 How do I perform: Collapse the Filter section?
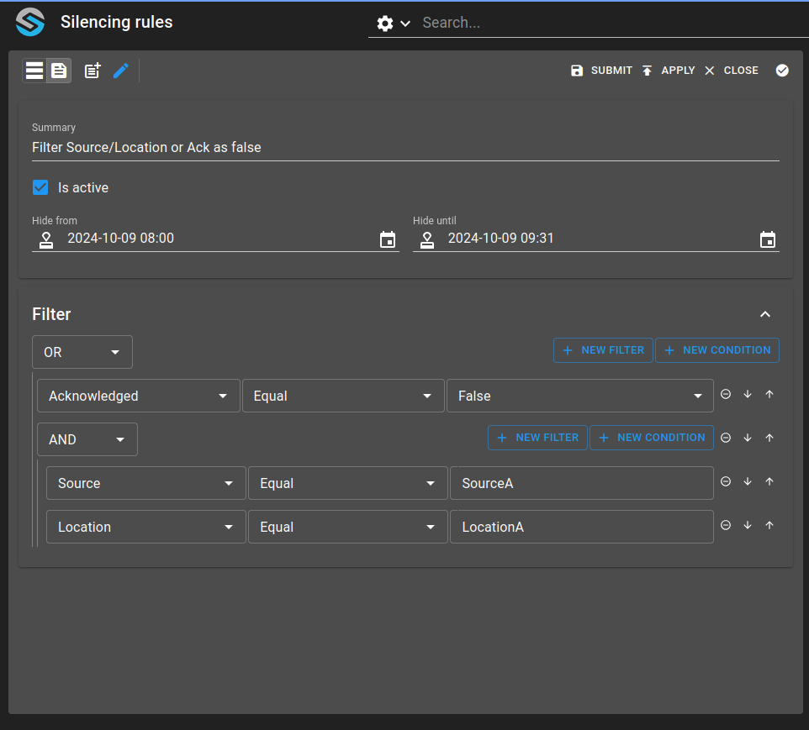(765, 314)
